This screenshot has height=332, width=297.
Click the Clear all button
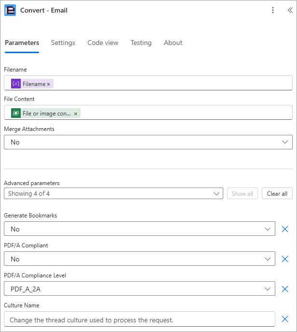coord(277,193)
